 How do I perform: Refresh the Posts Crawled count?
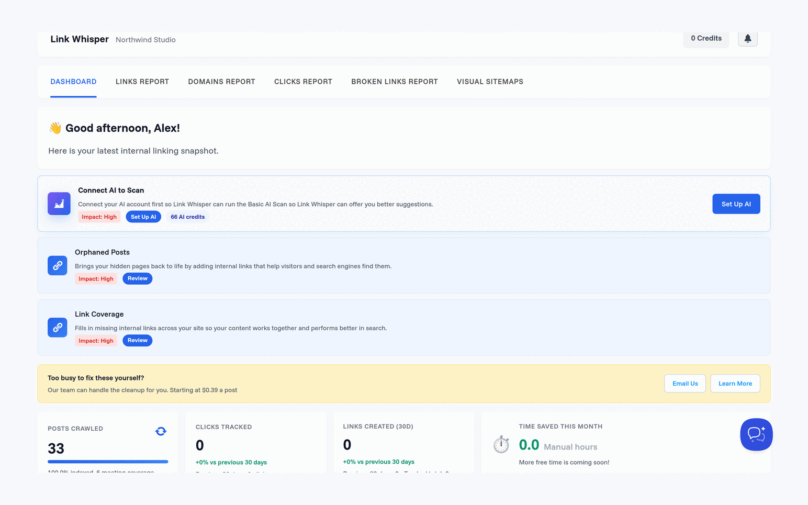pos(161,431)
